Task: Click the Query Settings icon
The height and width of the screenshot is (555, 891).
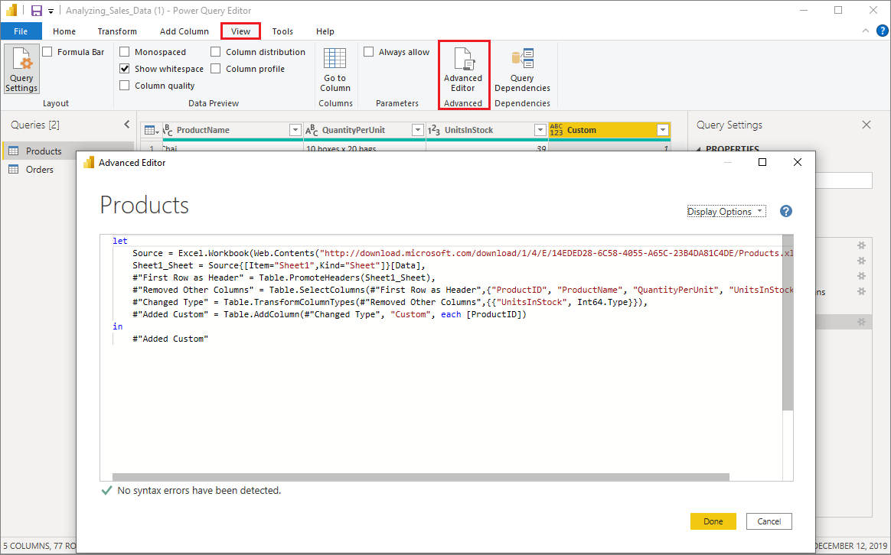Action: 21,69
